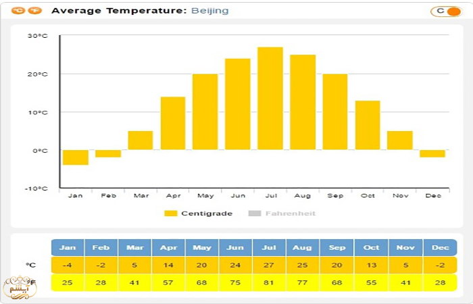The height and width of the screenshot is (304, 473).
Task: Click the Dec column header
Action: (441, 248)
